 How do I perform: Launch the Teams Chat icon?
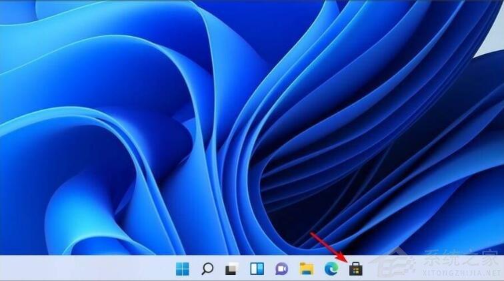click(281, 269)
